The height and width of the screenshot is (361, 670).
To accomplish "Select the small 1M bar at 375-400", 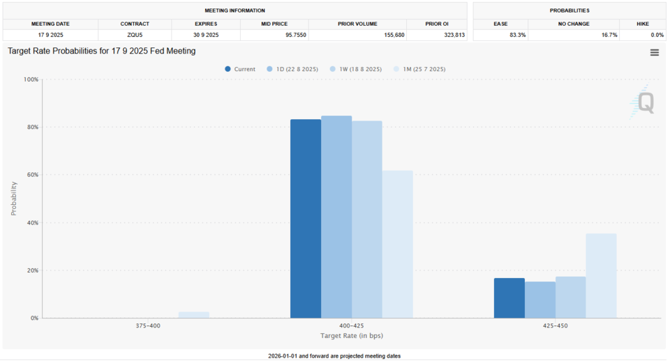I will click(x=193, y=315).
